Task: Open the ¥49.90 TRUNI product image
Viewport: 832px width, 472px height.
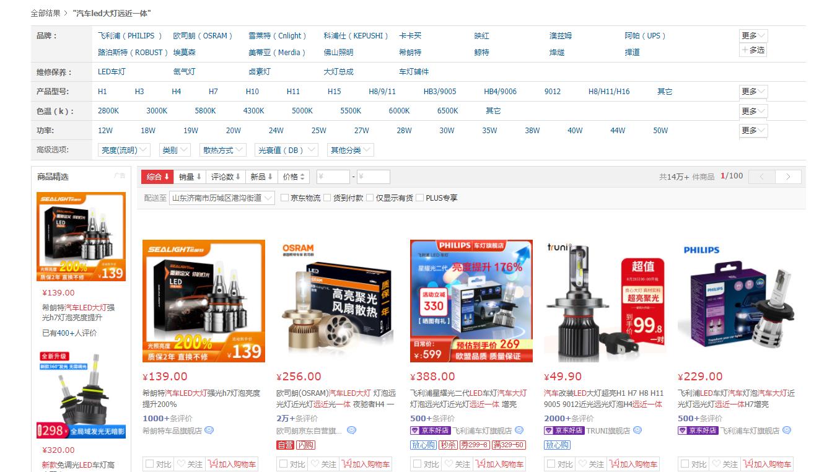Action: (605, 301)
